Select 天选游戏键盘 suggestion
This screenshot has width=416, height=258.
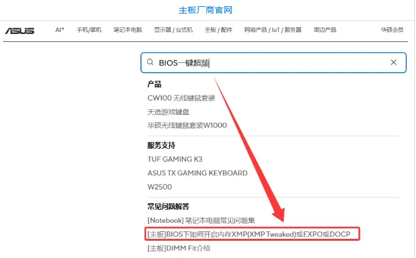click(168, 112)
